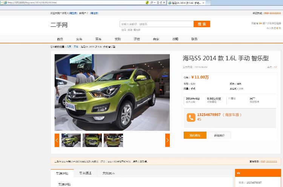
Task: Open 首页 in the navigation menu
Action: pos(60,39)
